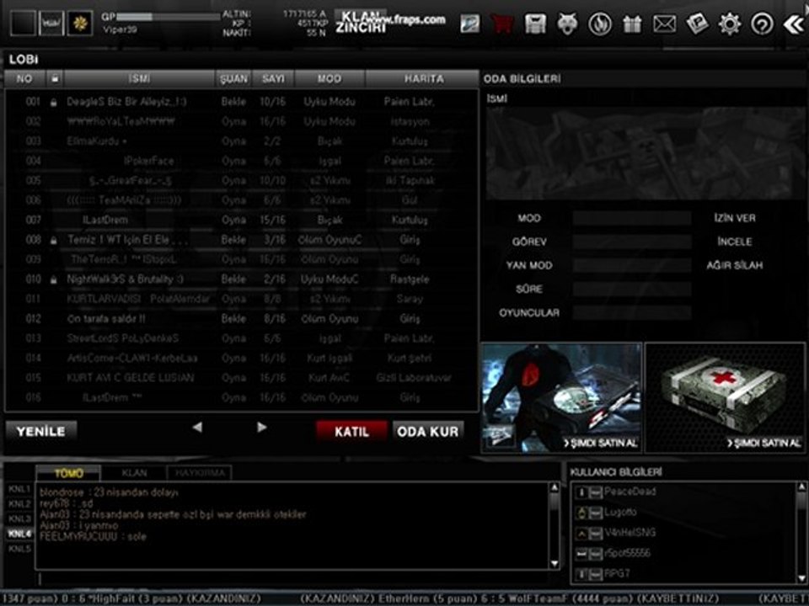
Task: Sort rooms by NO column header
Action: (x=24, y=78)
